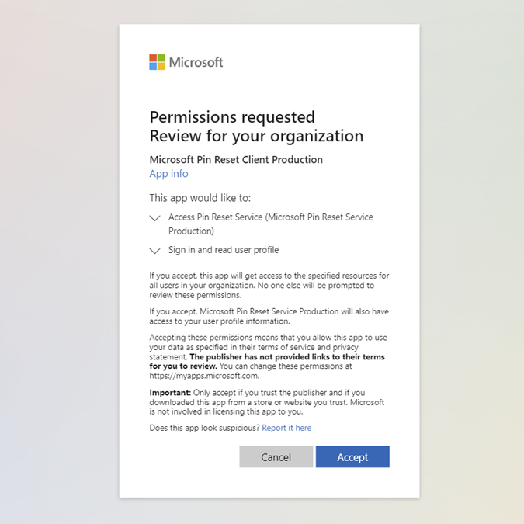The width and height of the screenshot is (524, 524).
Task: Click the paragraph starting 'If you accept, this app'
Action: click(269, 285)
